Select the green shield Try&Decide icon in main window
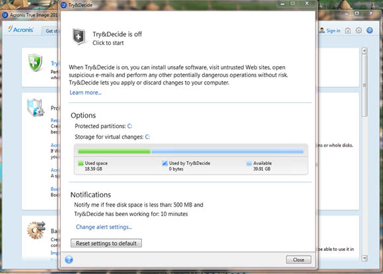 pos(36,63)
